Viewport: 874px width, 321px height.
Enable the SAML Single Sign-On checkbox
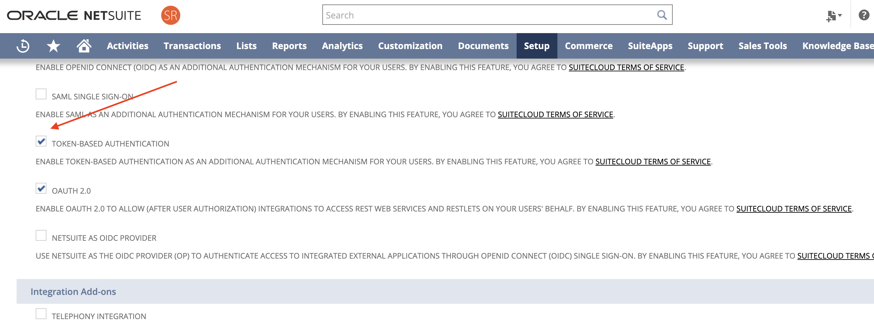tap(41, 94)
